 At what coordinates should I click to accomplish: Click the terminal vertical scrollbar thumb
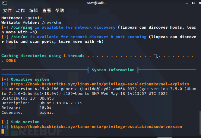click(200, 123)
